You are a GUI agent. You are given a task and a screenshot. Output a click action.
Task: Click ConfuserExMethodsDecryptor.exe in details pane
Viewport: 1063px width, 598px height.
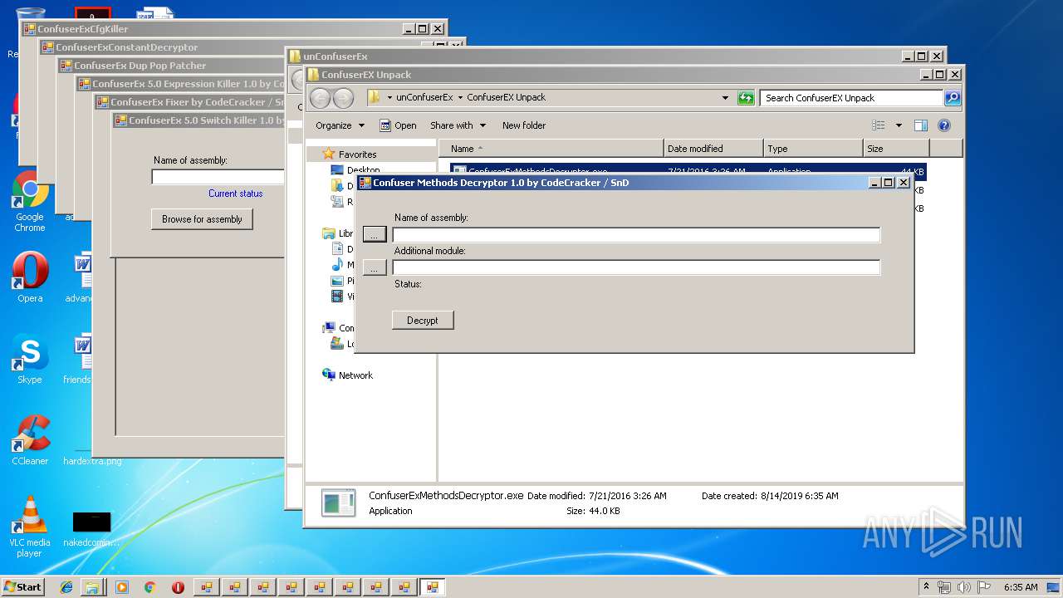pos(446,496)
